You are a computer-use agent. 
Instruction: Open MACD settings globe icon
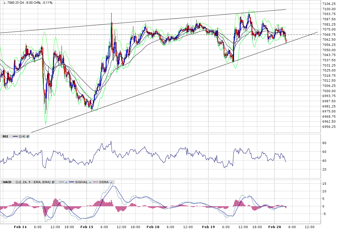53,182
